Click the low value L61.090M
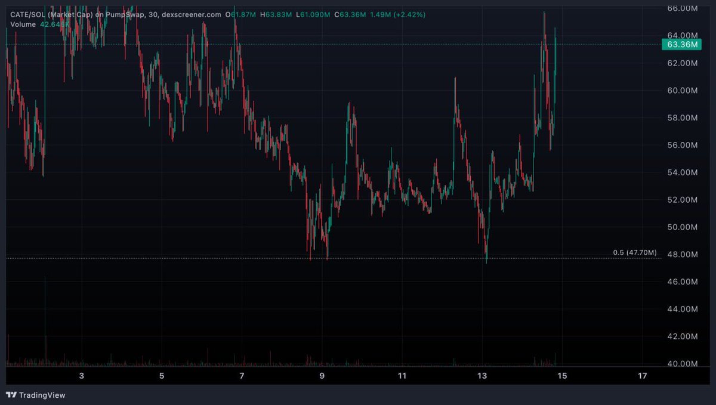Viewport: 716px width, 405px height. click(313, 14)
